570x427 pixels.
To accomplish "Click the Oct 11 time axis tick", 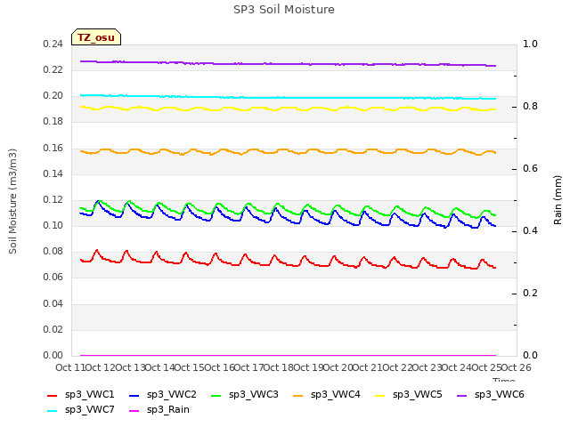I will coord(69,367).
